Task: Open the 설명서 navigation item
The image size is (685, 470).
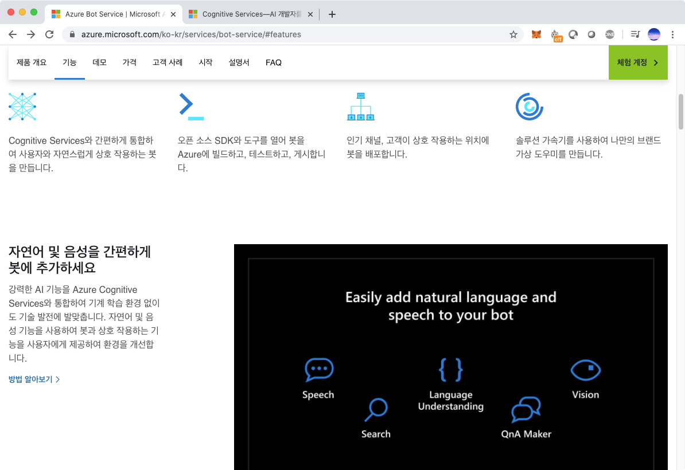Action: [239, 62]
